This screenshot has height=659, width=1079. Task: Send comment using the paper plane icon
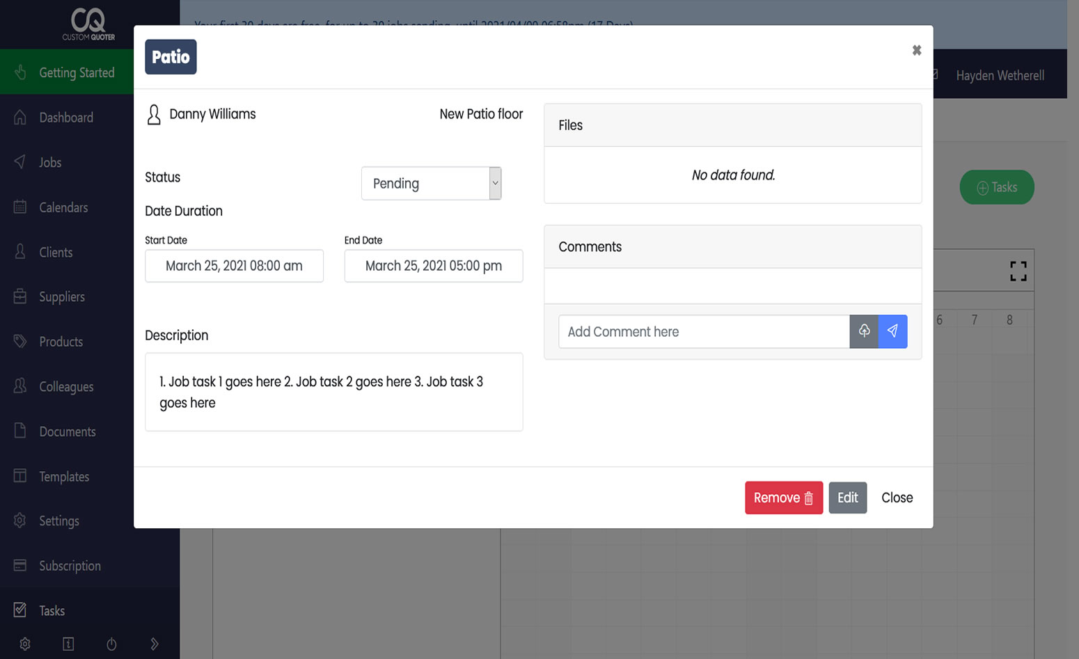(x=892, y=331)
